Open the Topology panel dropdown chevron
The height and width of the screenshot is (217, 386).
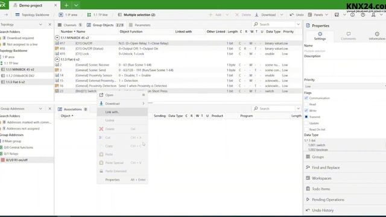click(40, 24)
